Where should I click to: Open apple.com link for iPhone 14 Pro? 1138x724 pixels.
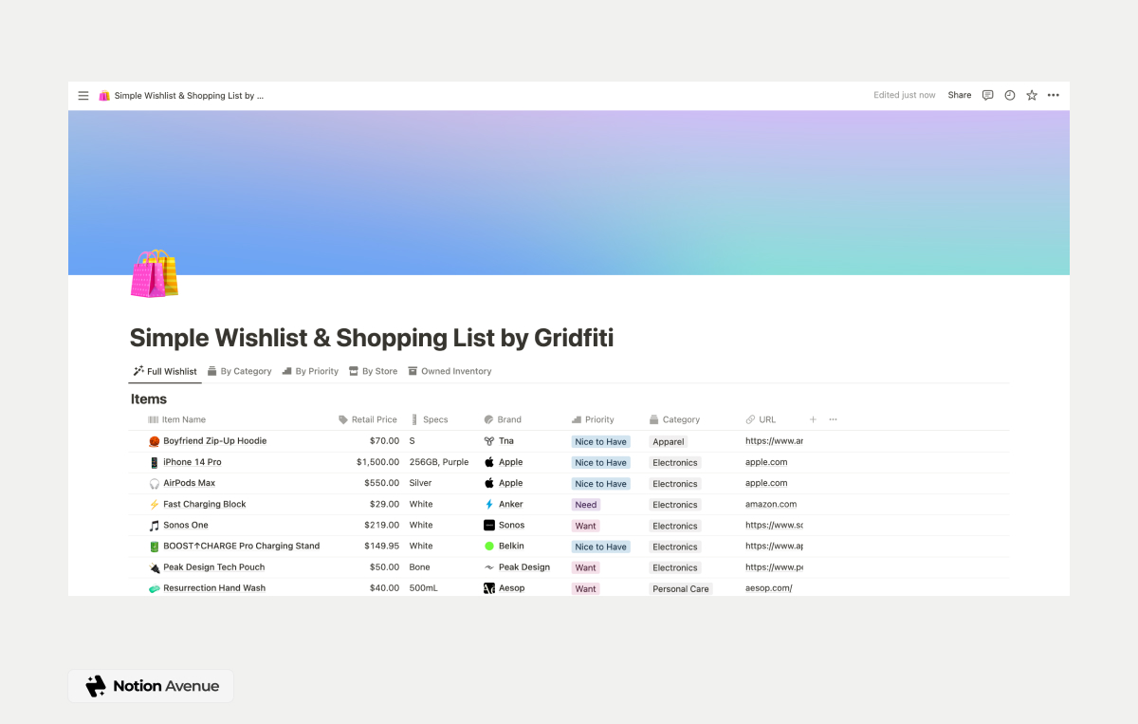[766, 462]
